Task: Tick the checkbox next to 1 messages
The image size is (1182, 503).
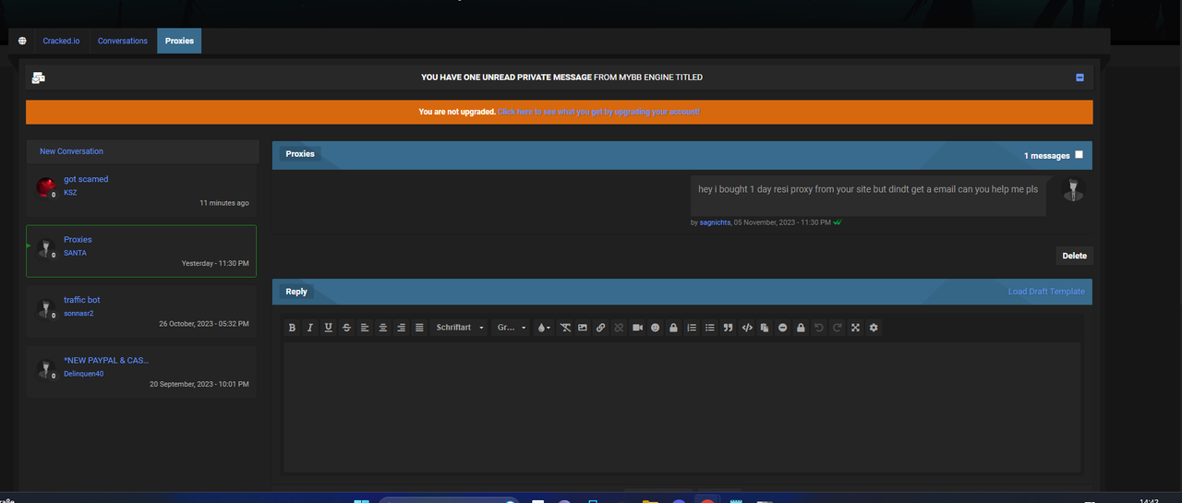Action: 1079,155
